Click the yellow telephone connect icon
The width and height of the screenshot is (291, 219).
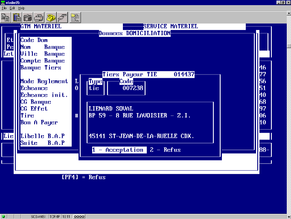click(51, 18)
